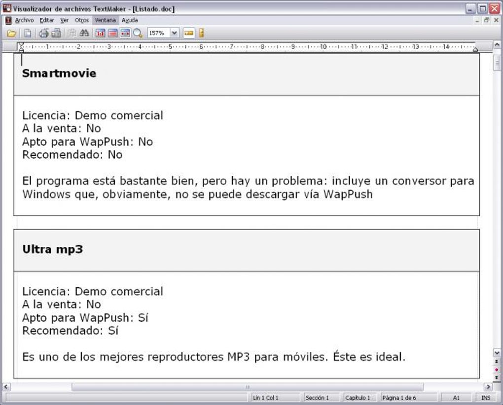
Task: Click the vertical scrollbar down arrow
Action: coord(497,353)
